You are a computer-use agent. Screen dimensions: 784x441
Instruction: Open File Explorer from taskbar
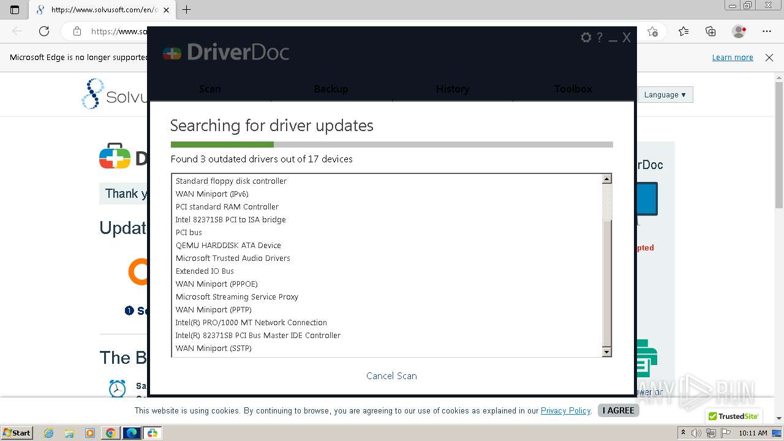coord(69,433)
